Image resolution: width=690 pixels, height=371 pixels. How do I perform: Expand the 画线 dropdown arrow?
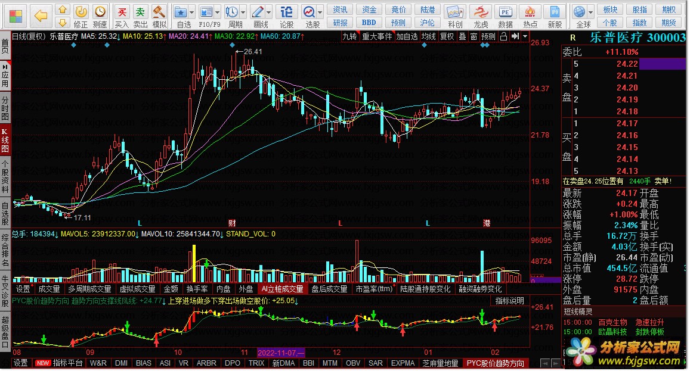(x=268, y=13)
